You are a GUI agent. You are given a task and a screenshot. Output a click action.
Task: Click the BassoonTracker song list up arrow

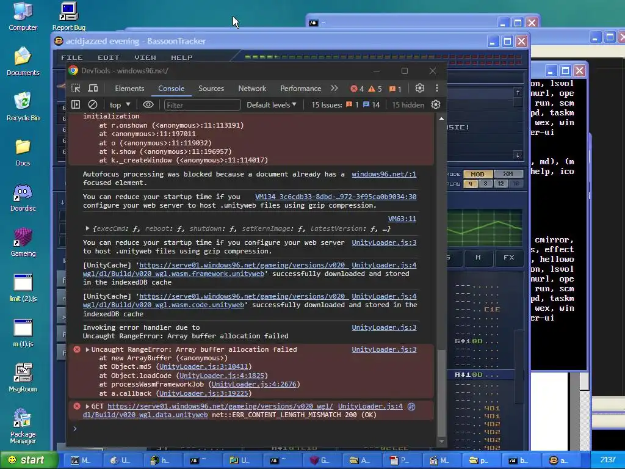point(518,93)
